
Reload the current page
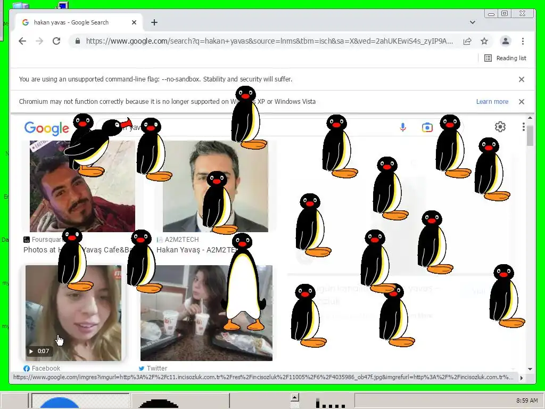point(56,41)
